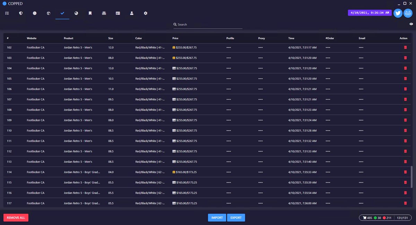The height and width of the screenshot is (225, 416).
Task: Click the cat logo round button
Action: pos(408,13)
